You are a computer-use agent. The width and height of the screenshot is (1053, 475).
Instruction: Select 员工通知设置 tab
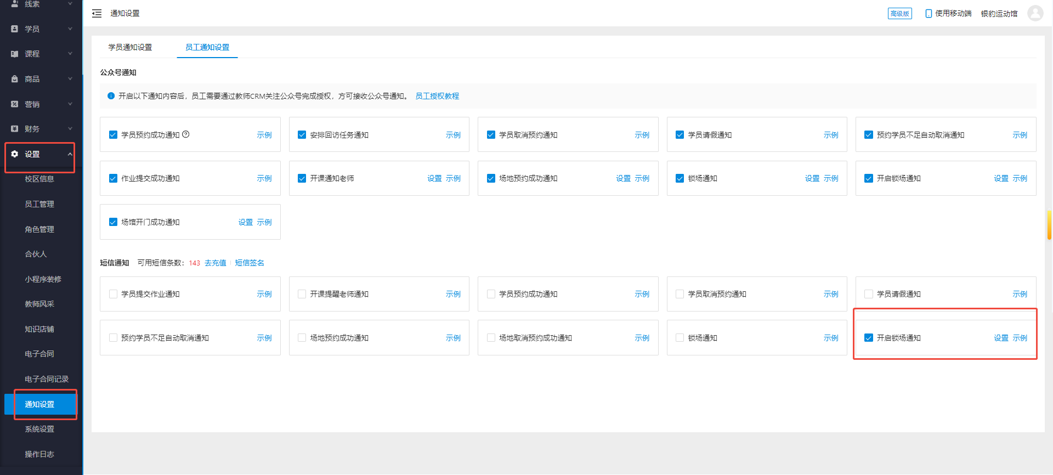point(207,47)
